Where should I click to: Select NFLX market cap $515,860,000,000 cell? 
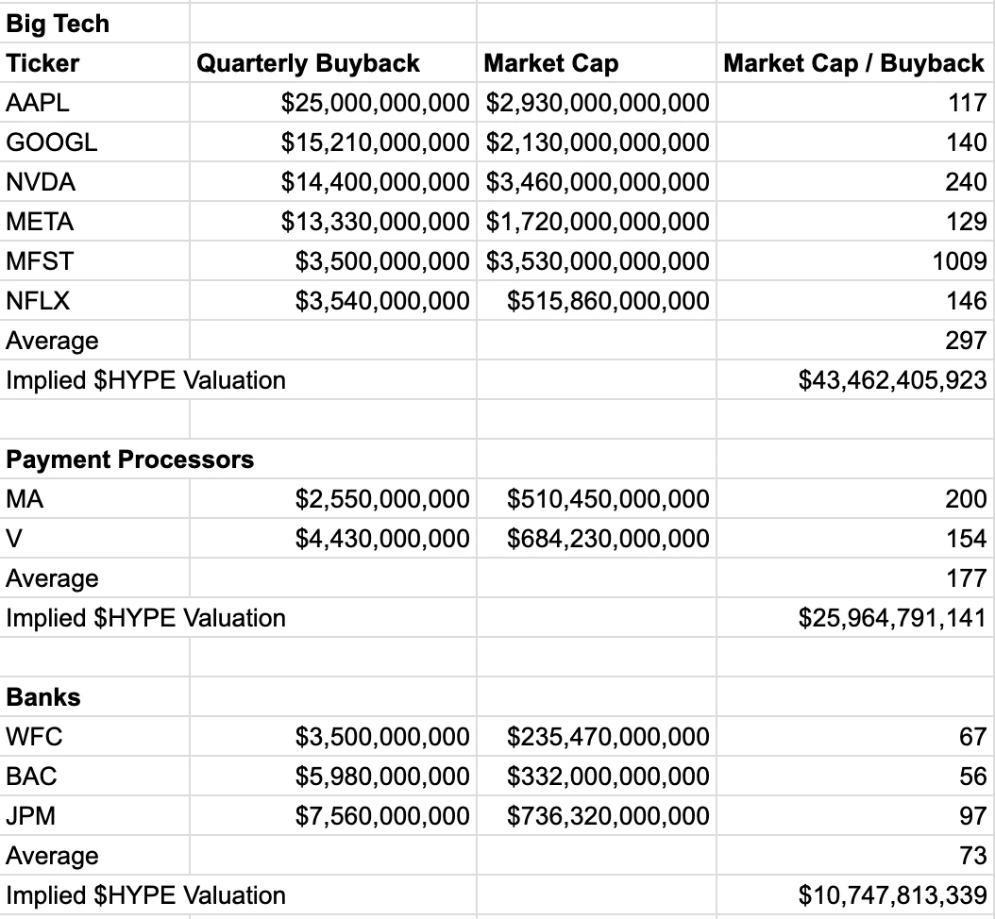[x=607, y=301]
